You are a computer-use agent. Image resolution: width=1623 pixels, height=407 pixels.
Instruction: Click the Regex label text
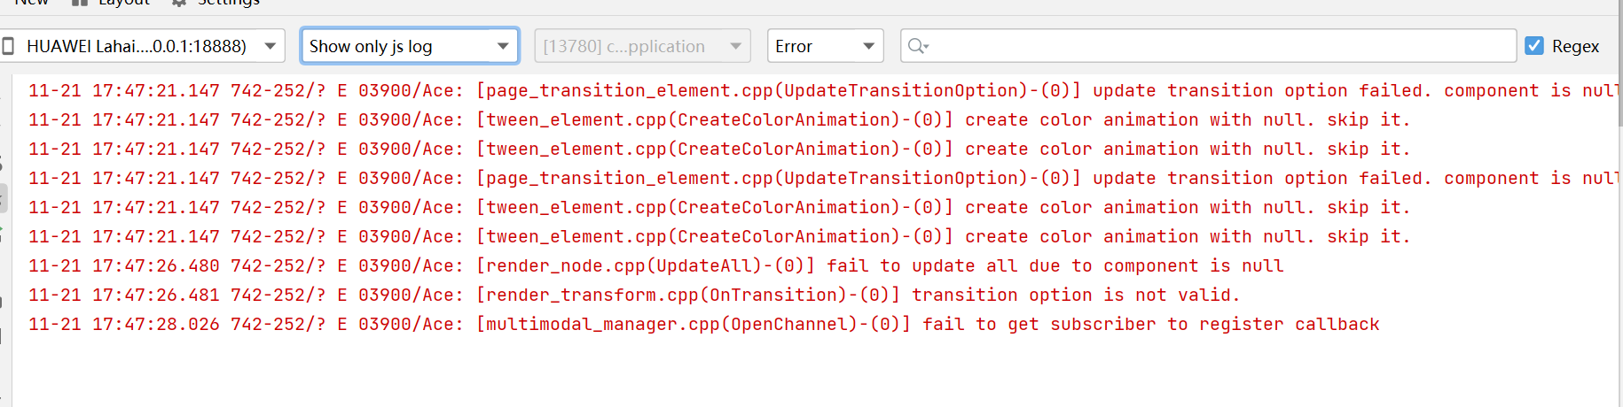(1575, 46)
